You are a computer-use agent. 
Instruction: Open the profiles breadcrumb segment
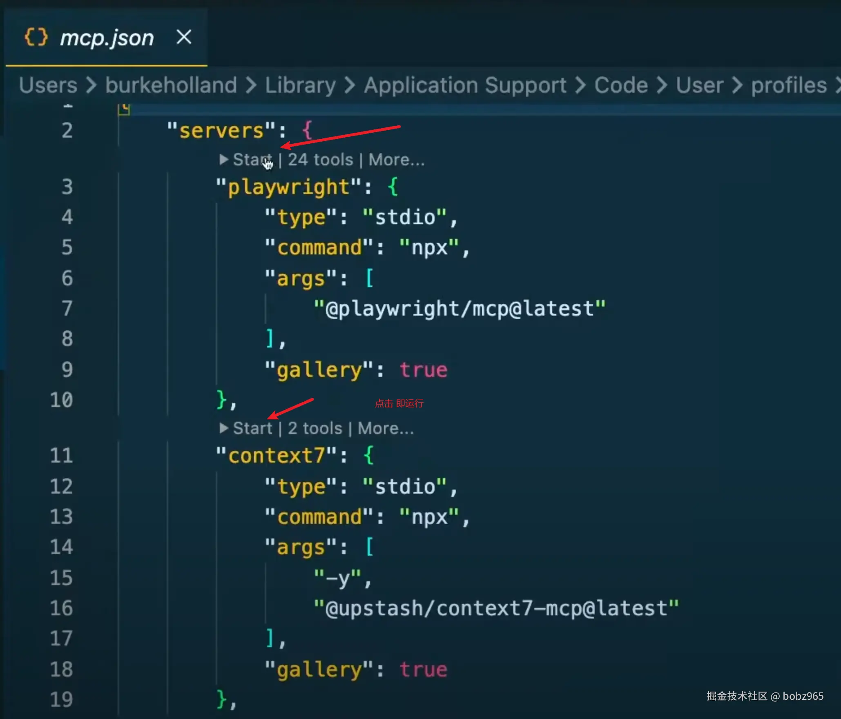point(789,85)
